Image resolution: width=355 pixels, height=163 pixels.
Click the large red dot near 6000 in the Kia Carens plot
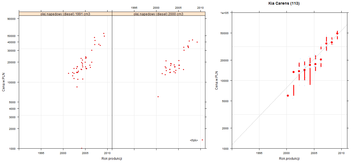coord(288,96)
